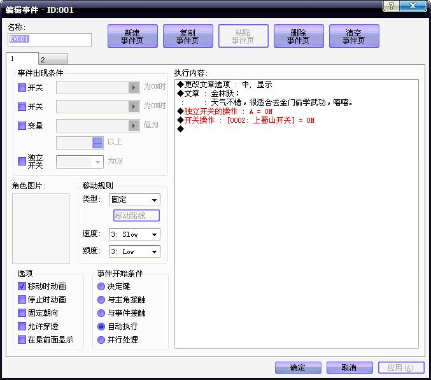Click the 角色图片 graphic box
The image size is (431, 380).
[41, 229]
